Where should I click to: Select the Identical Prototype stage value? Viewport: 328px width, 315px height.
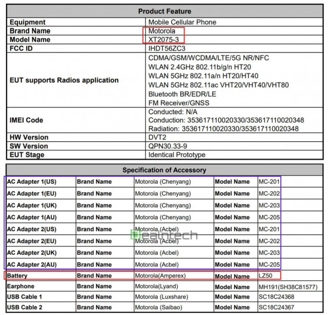click(x=176, y=154)
